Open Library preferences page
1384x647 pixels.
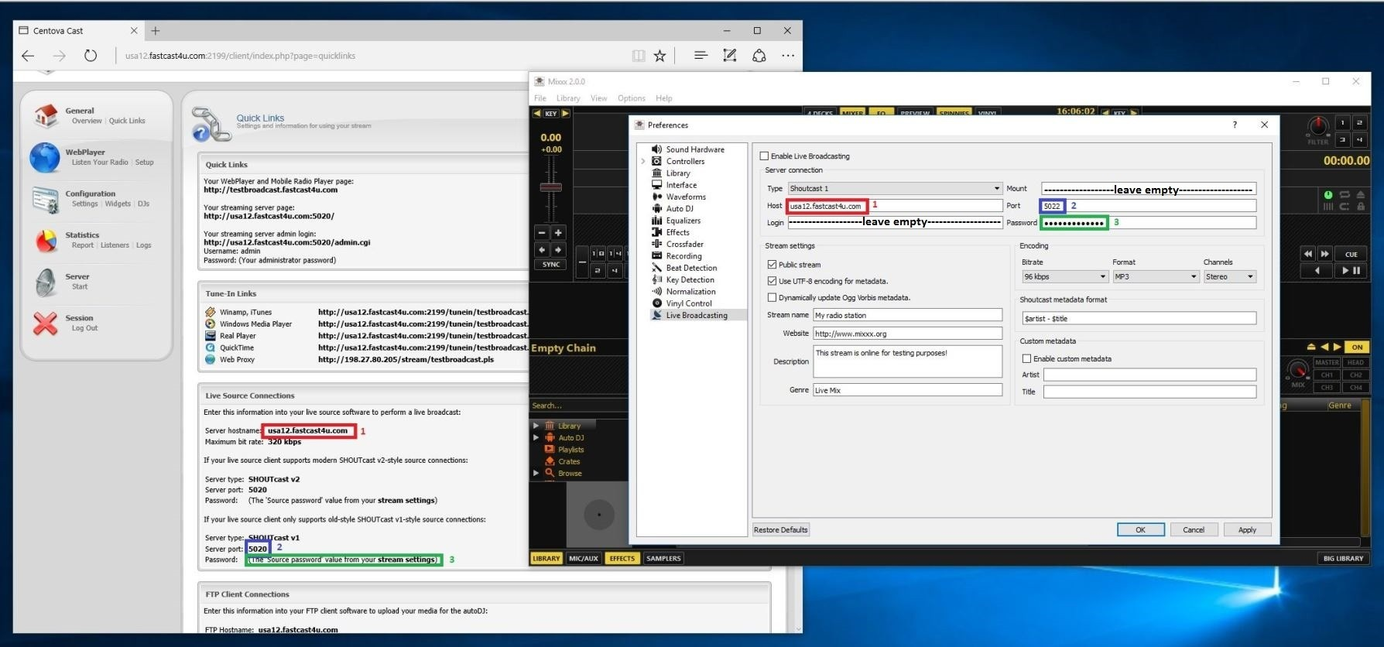tap(678, 173)
